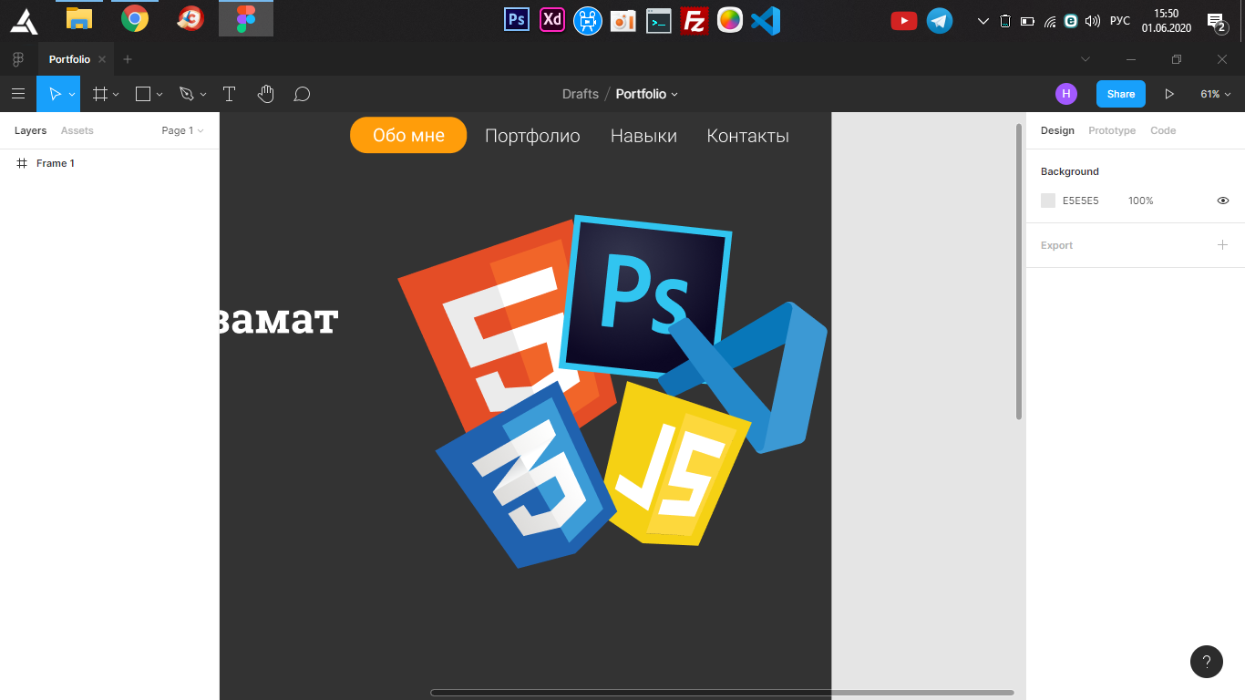Click the Навыки nav item on canvas
This screenshot has width=1245, height=700.
click(x=643, y=136)
